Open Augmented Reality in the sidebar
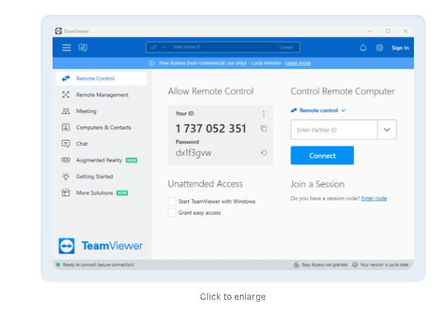The height and width of the screenshot is (336, 445). [x=101, y=160]
